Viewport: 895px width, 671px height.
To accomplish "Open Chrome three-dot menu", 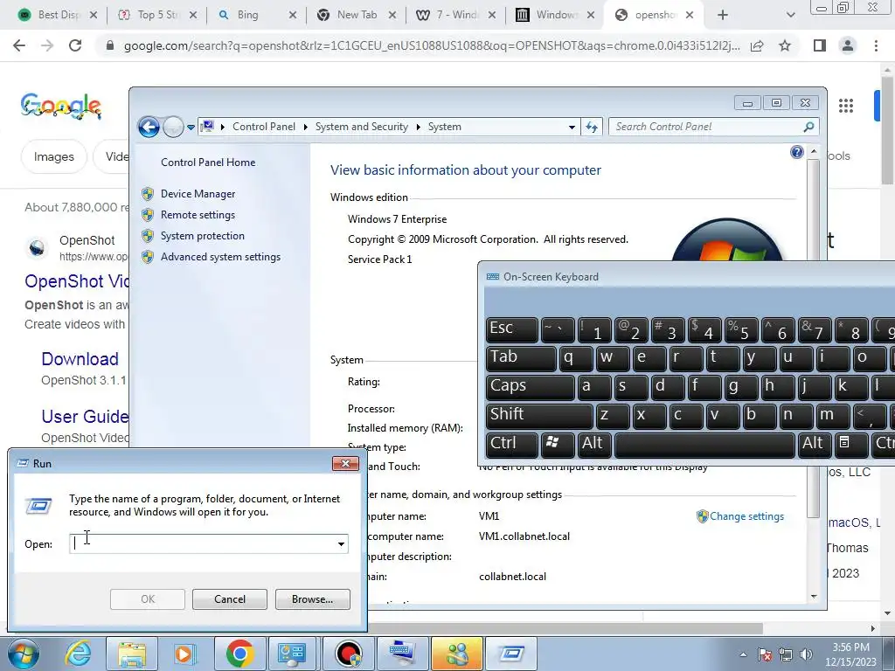I will [x=876, y=45].
